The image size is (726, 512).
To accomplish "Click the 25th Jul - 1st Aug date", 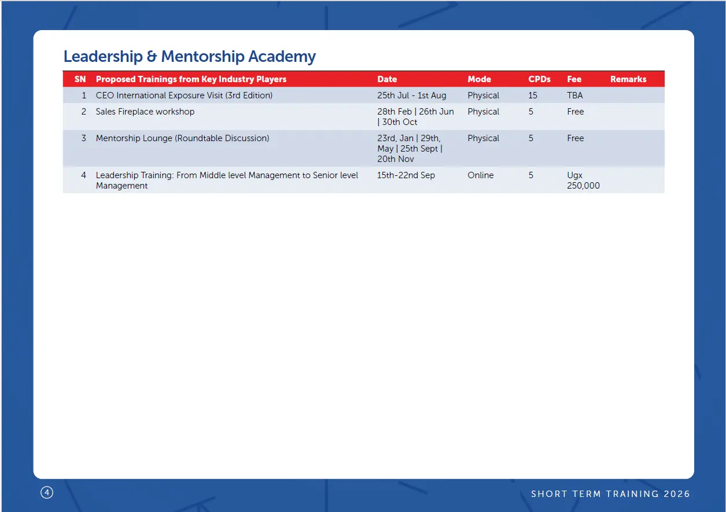I will [x=411, y=95].
